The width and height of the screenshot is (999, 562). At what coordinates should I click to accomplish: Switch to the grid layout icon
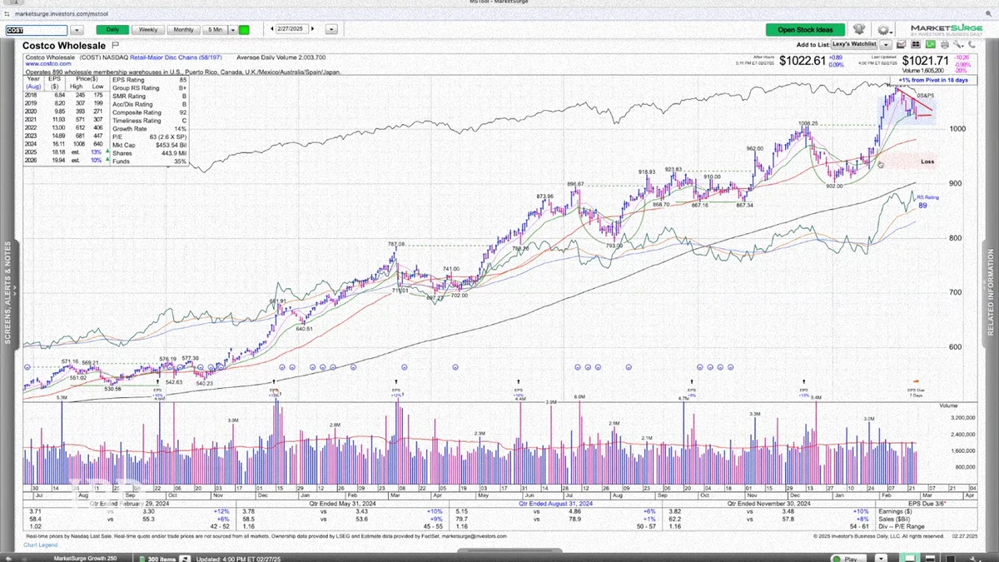(x=916, y=45)
